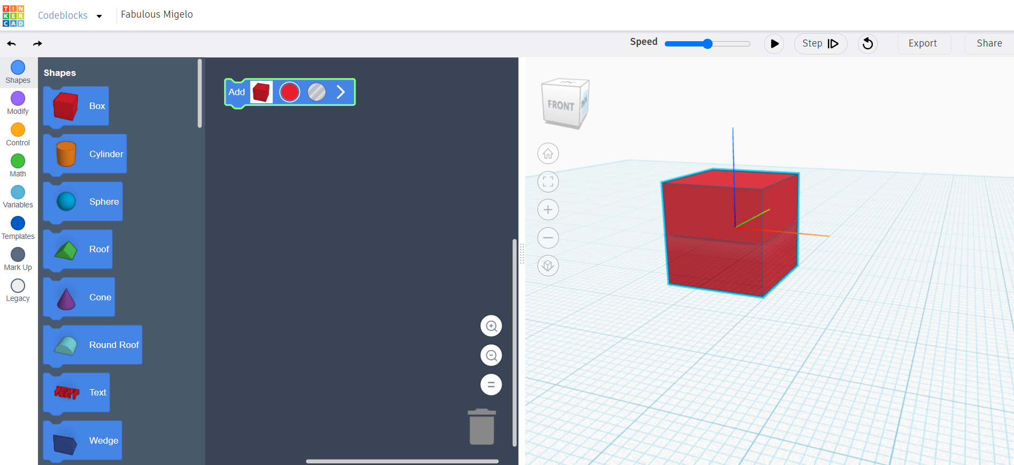Select the Roof shape block

coord(78,250)
